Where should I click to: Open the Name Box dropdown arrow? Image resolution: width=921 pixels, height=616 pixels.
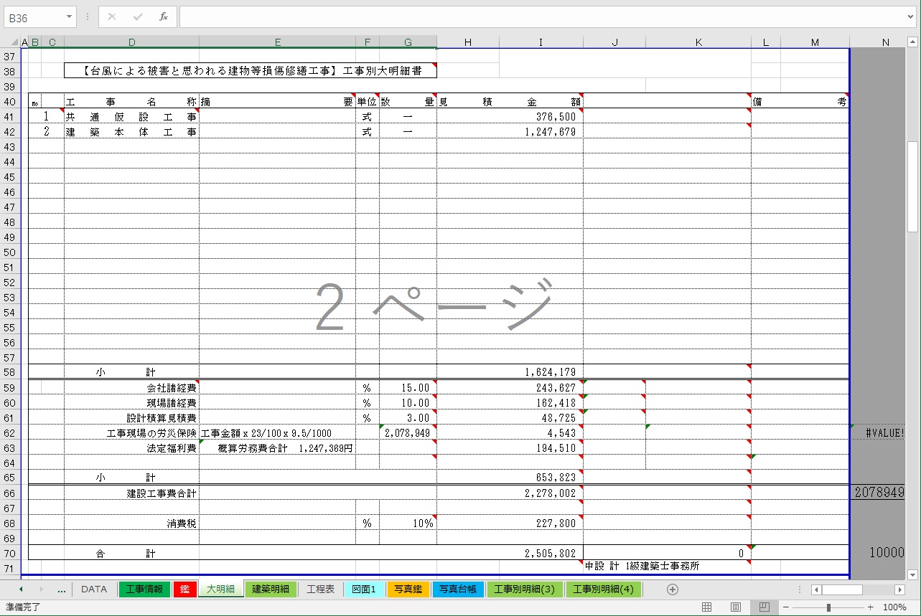69,16
